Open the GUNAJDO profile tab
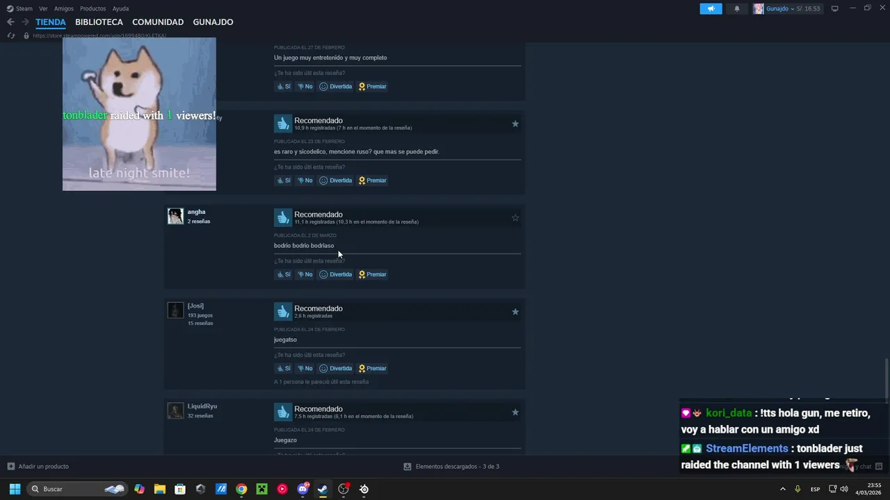Image resolution: width=890 pixels, height=500 pixels. [213, 22]
